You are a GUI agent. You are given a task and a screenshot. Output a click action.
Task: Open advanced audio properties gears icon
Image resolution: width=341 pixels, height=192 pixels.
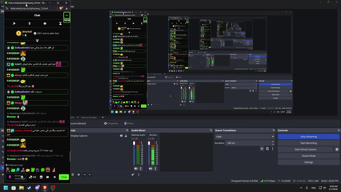133,175
